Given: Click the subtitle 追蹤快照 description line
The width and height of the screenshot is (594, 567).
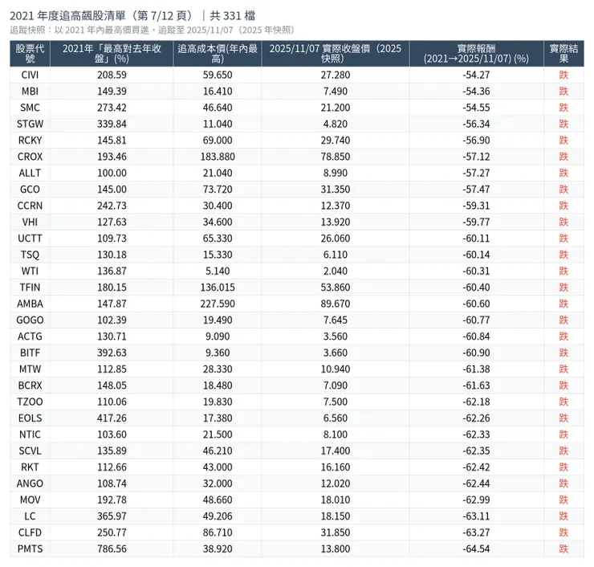Looking at the screenshot, I should tap(152, 30).
